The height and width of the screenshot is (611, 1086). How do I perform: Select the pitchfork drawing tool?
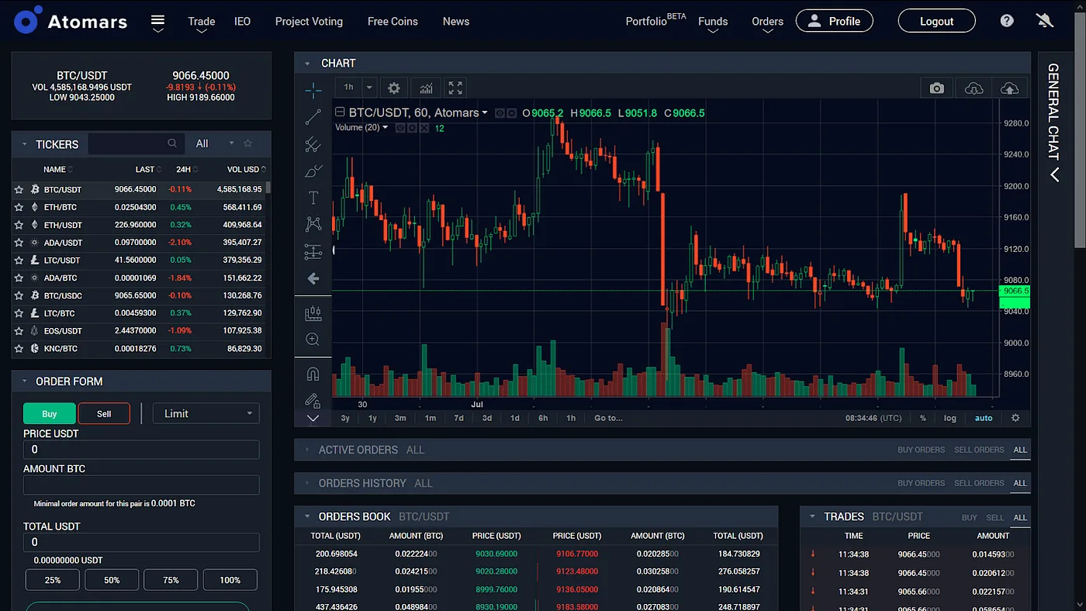313,144
